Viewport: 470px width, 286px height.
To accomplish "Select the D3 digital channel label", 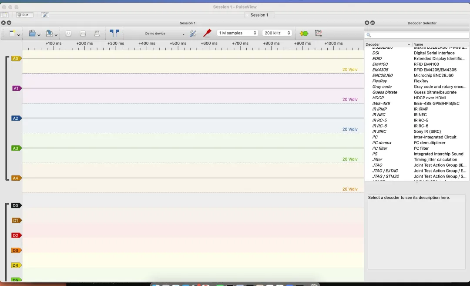I will pos(16,250).
